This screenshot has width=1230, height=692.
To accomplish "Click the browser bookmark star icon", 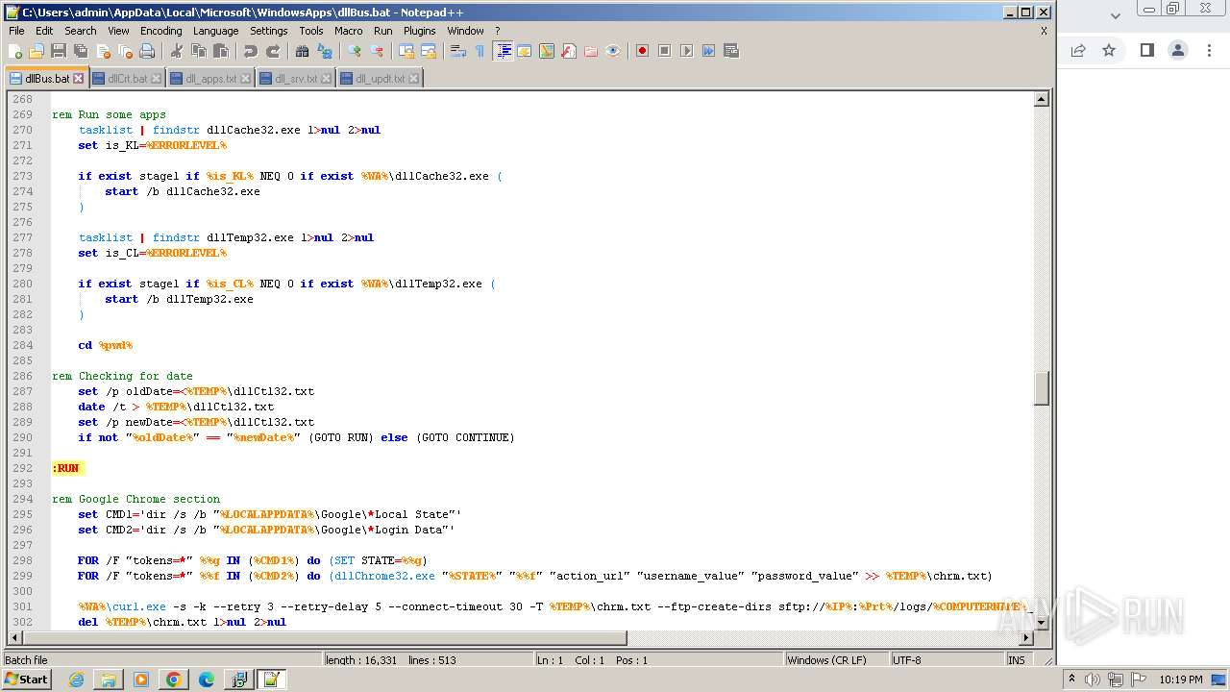I will tap(1109, 50).
